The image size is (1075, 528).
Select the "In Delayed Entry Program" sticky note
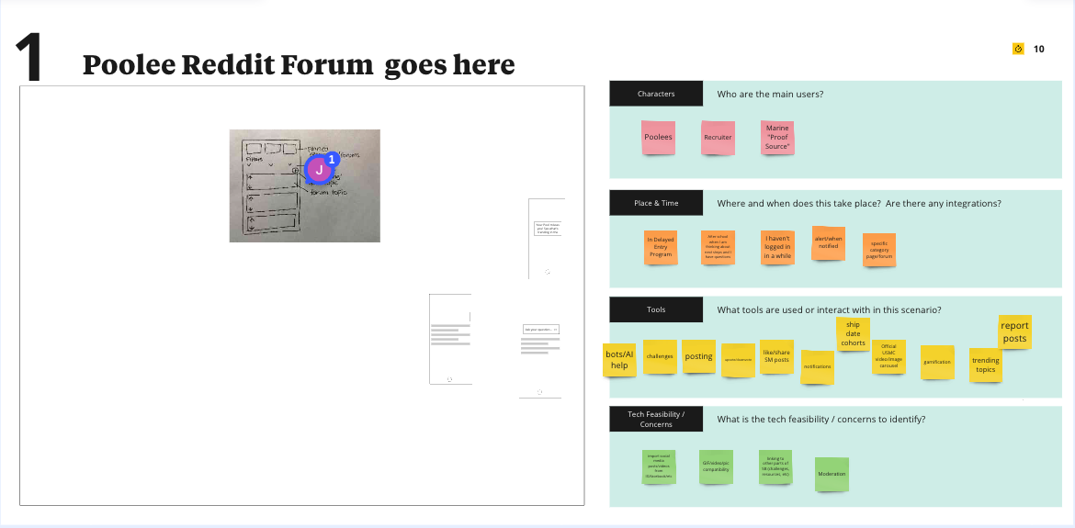pos(661,247)
